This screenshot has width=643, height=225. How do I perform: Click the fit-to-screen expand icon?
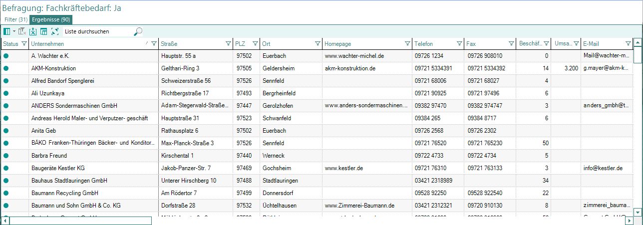(x=55, y=31)
